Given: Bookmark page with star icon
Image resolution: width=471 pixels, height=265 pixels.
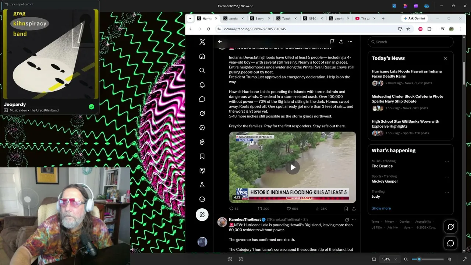Looking at the screenshot, I should [x=408, y=29].
